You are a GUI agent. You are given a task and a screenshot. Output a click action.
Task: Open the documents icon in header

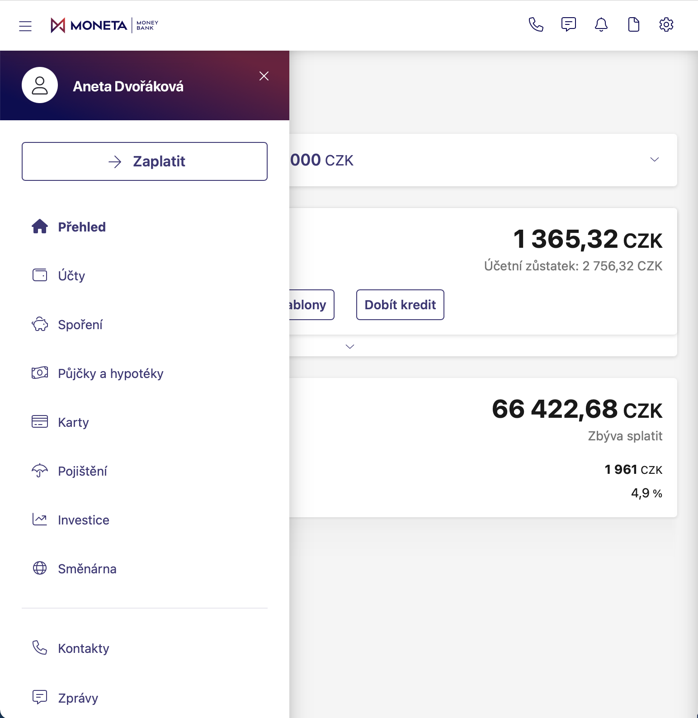click(633, 24)
